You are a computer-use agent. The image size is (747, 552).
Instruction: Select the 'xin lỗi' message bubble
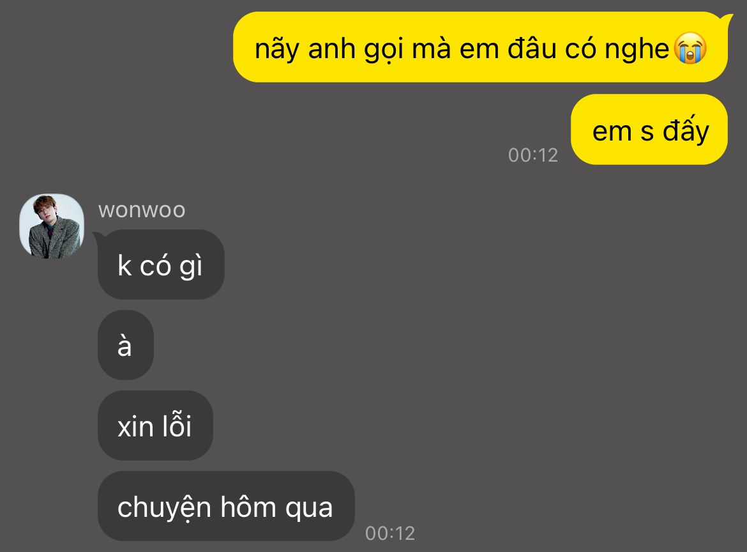tap(155, 425)
